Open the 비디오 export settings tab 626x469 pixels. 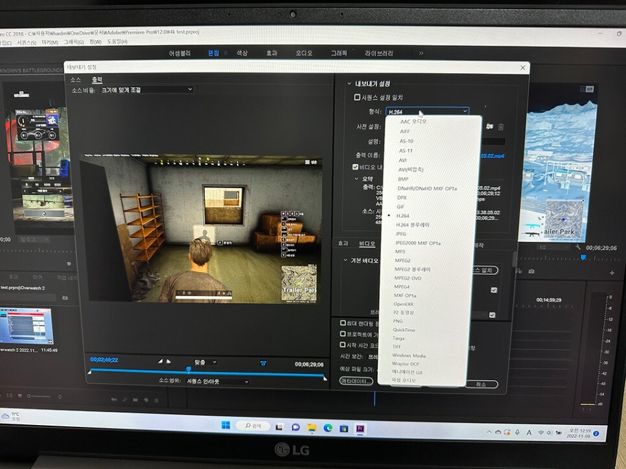367,243
